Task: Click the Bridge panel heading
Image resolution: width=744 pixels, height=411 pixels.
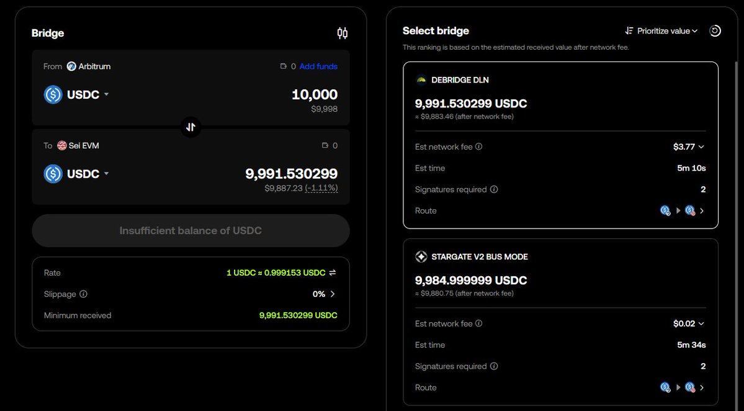Action: coord(47,34)
